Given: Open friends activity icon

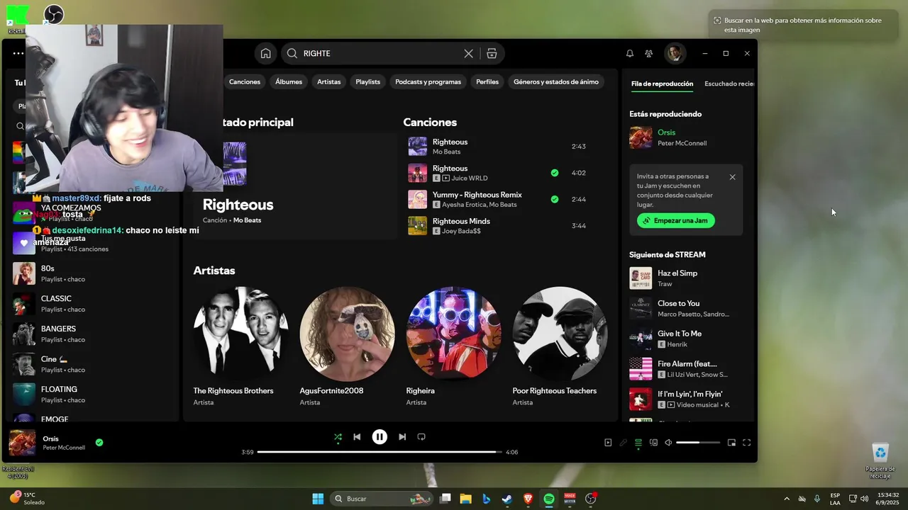Looking at the screenshot, I should (x=648, y=54).
